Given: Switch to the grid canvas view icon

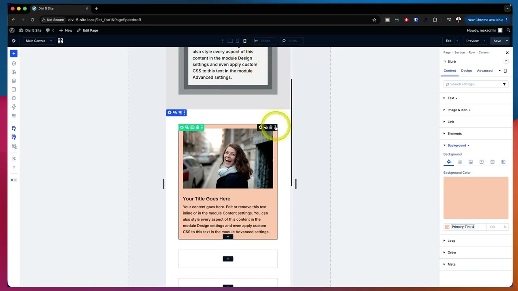Looking at the screenshot, I should (x=60, y=41).
